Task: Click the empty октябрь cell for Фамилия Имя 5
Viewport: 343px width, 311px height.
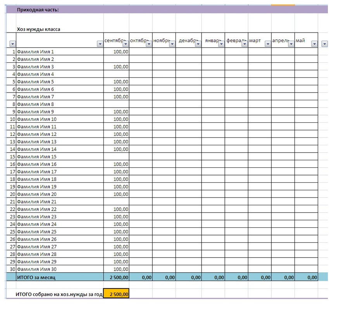Action: (x=141, y=82)
